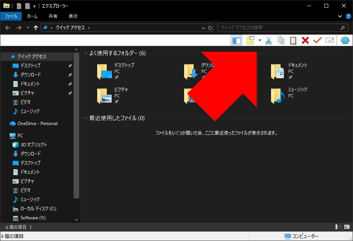
Task: Toggle the preview pane icon
Action: tap(236, 40)
